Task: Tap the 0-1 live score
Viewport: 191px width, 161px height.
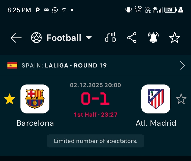Action: (95, 99)
